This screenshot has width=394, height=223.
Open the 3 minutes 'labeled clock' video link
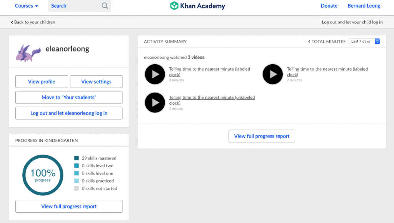(x=209, y=72)
